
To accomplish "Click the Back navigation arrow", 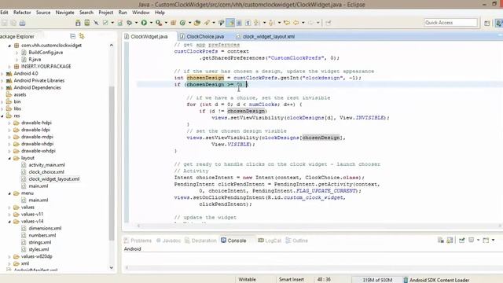I will coord(296,23).
